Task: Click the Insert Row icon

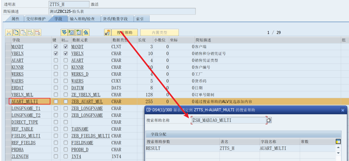Action: point(30,33)
